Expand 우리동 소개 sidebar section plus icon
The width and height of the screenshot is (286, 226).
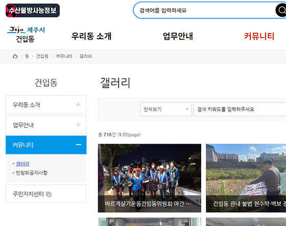coord(78,104)
